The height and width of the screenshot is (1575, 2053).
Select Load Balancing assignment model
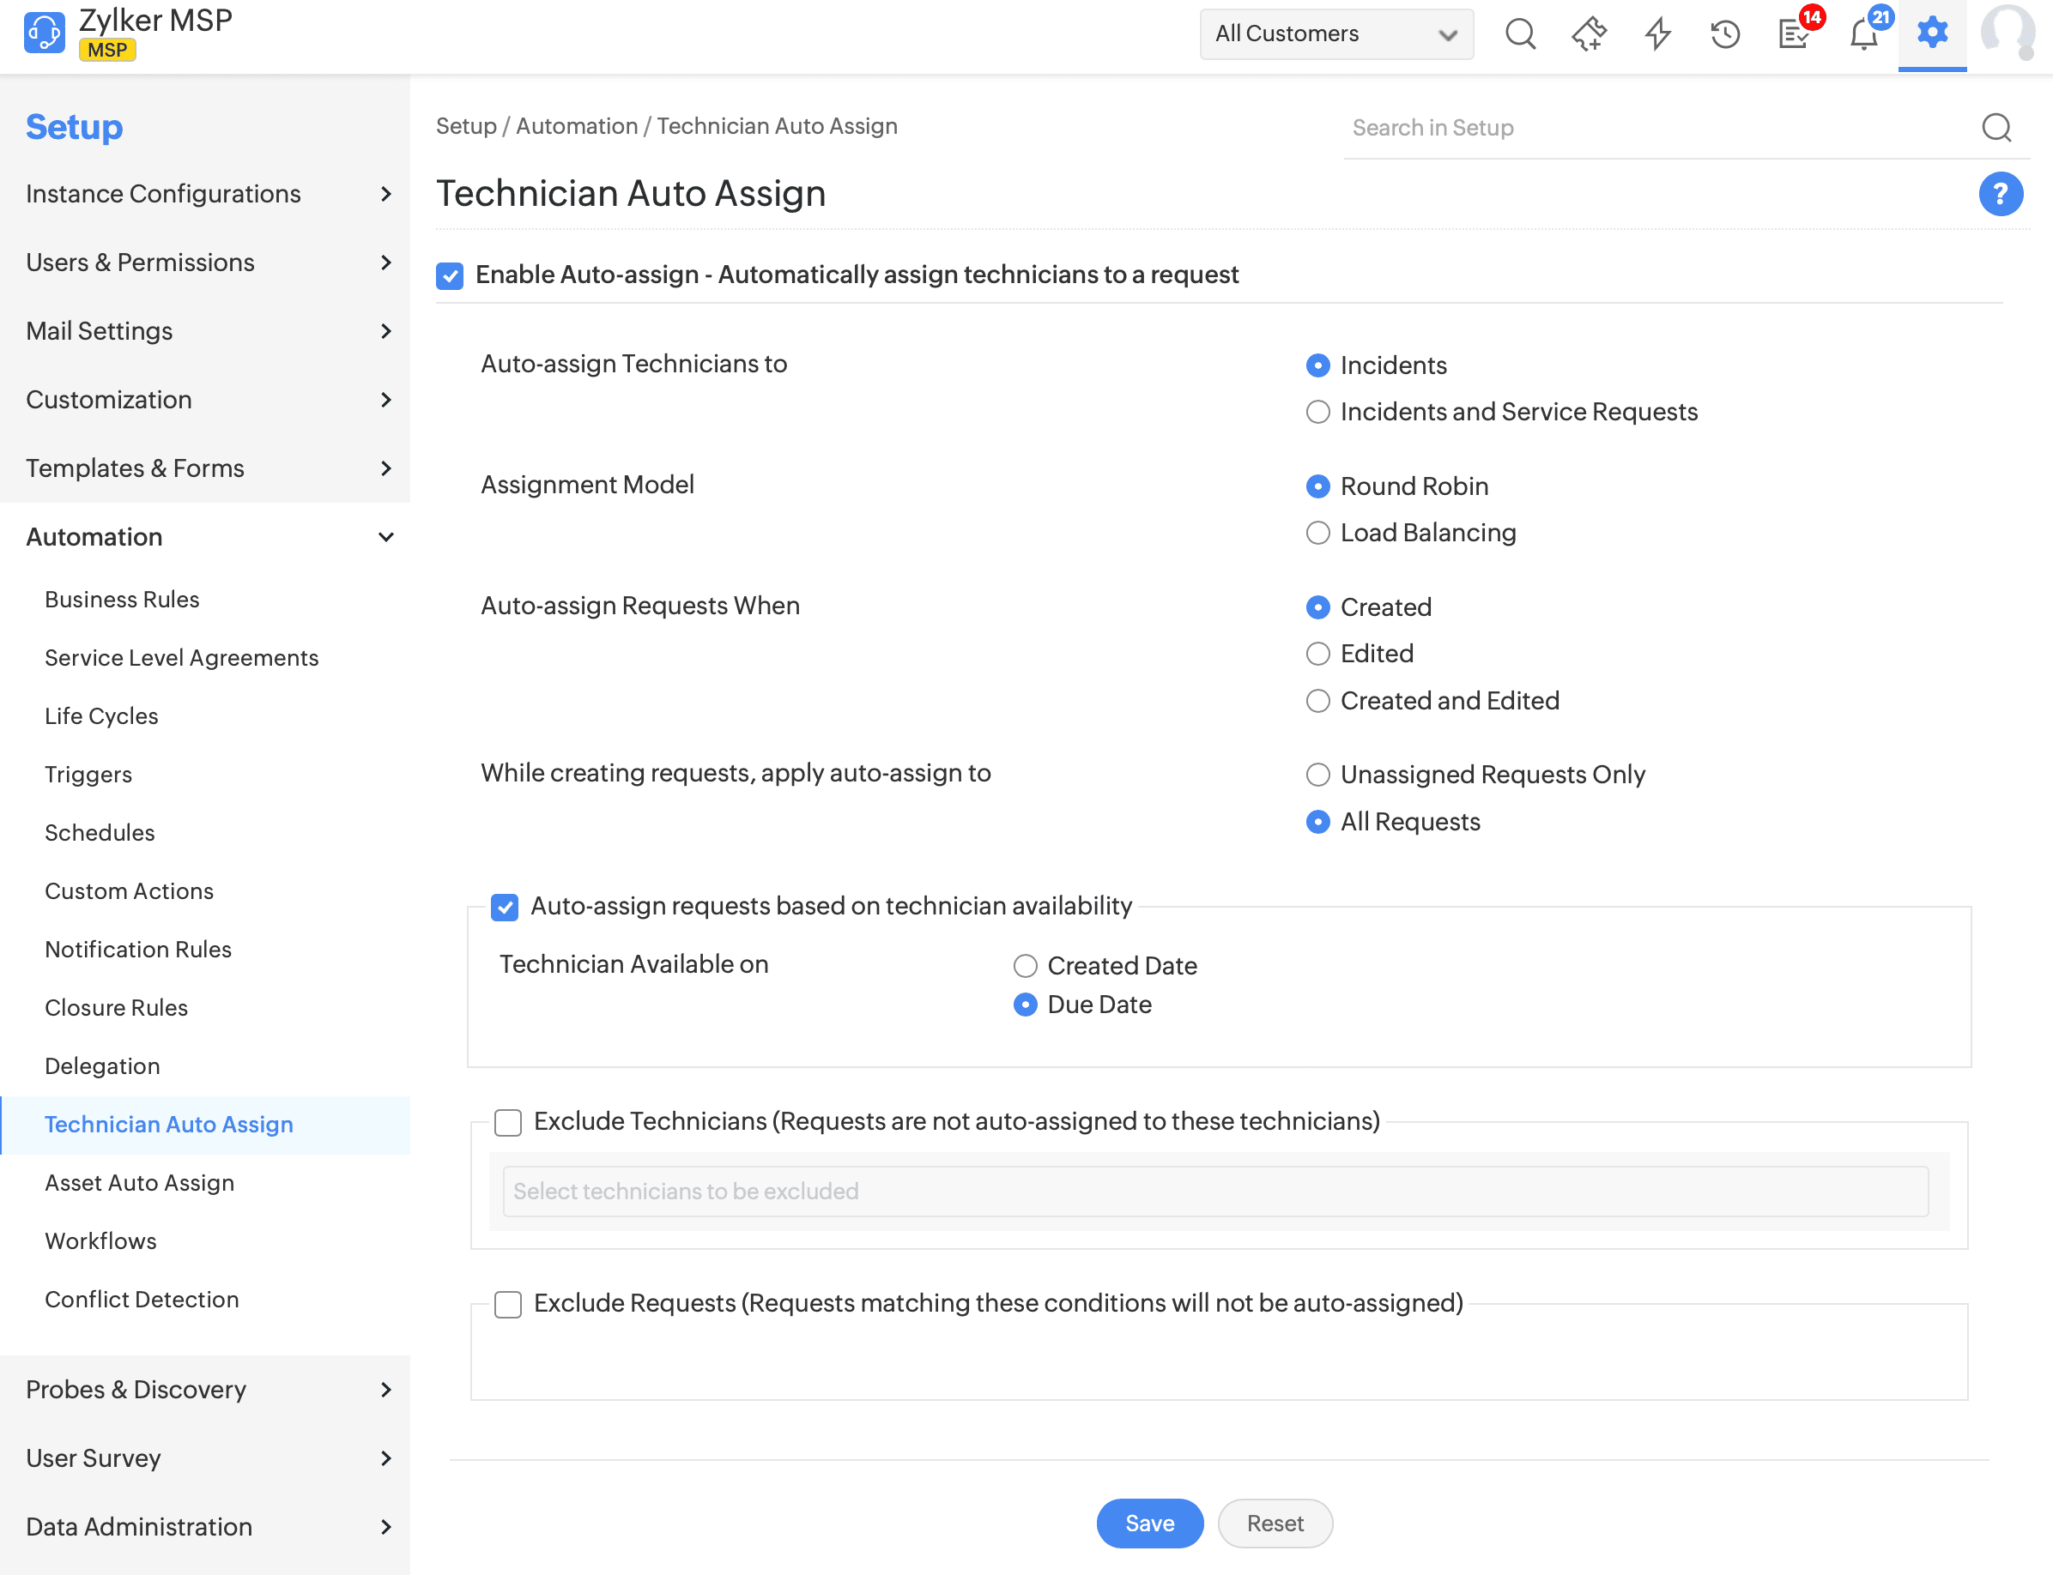1317,533
